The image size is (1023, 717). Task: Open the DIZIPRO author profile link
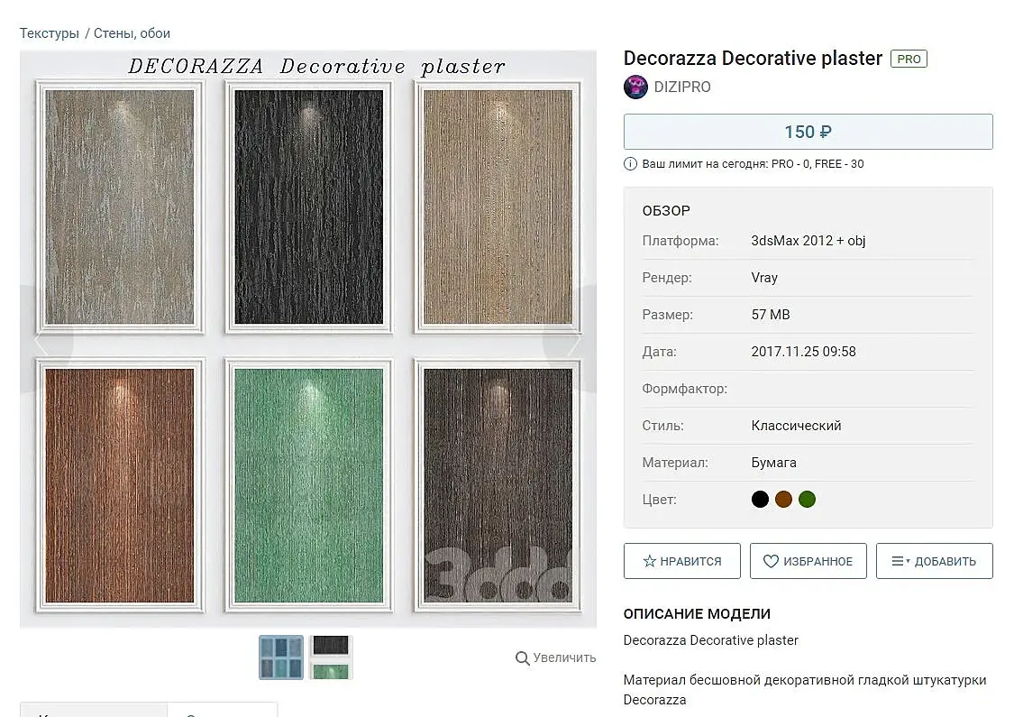point(681,87)
